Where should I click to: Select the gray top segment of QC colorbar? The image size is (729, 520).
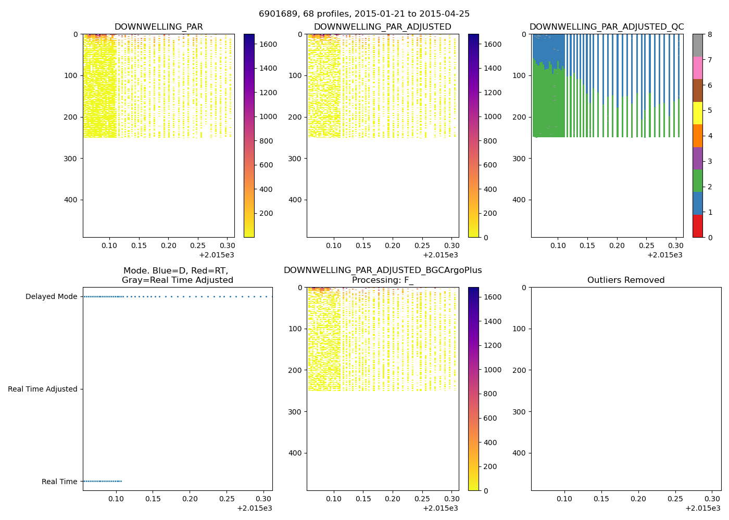(698, 45)
